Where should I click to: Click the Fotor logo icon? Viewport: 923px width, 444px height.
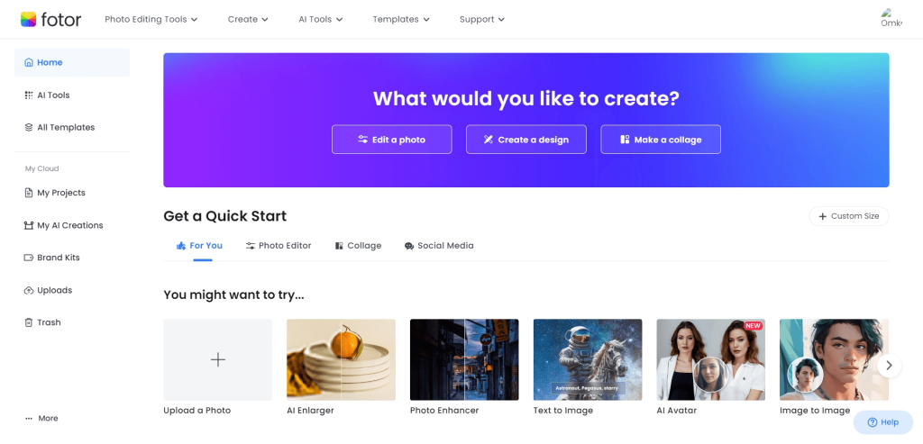pos(28,20)
